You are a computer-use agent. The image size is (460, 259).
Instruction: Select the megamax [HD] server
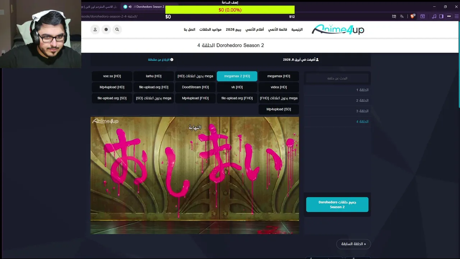coord(279,76)
